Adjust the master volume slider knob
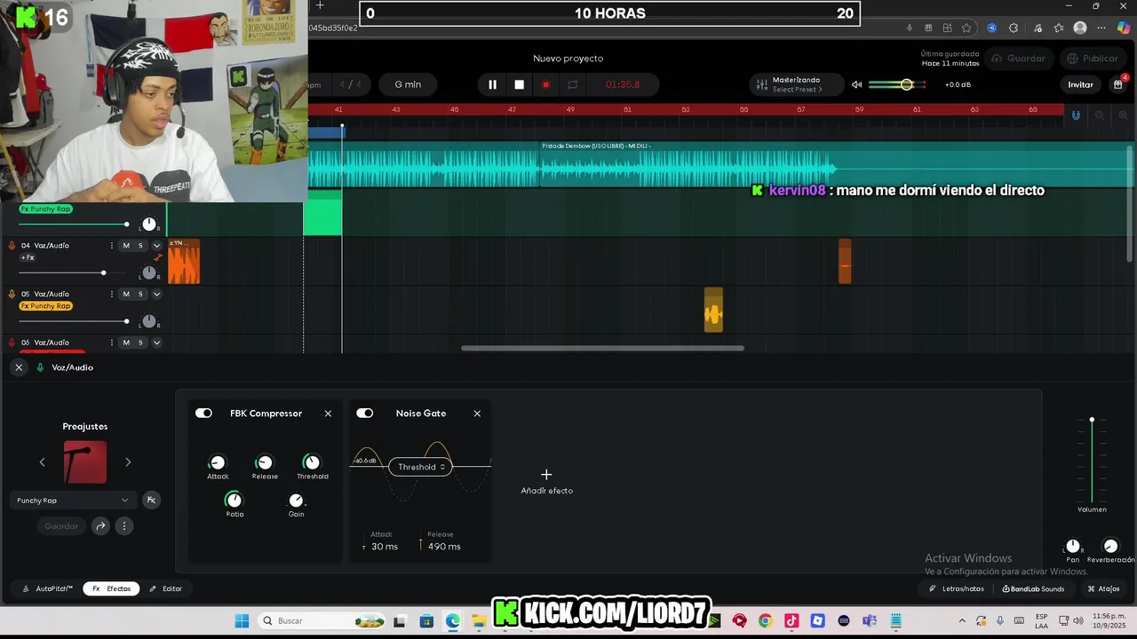Viewport: 1137px width, 639px height. pos(906,84)
